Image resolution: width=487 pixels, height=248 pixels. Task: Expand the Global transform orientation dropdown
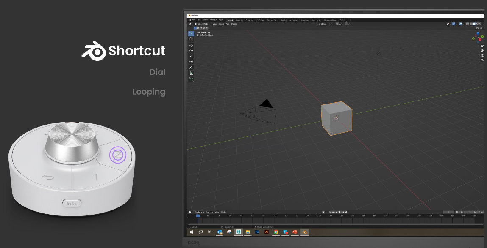[324, 24]
